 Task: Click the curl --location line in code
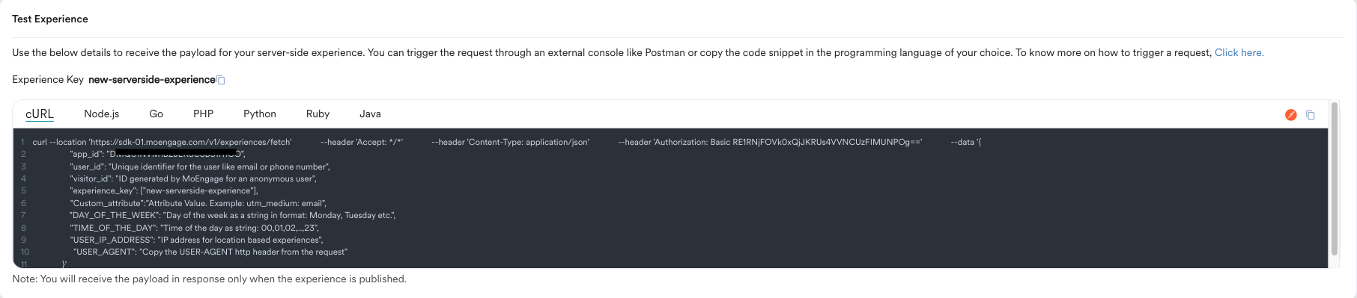tap(506, 142)
